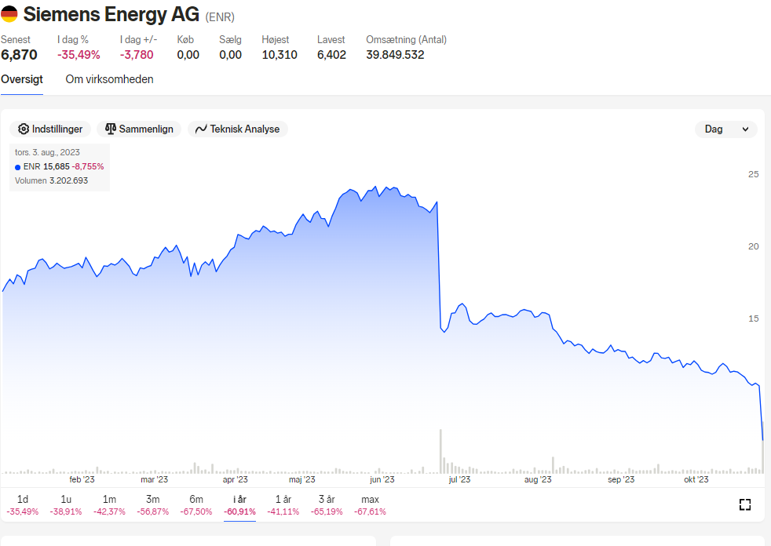Click the German flag icon

(x=9, y=14)
